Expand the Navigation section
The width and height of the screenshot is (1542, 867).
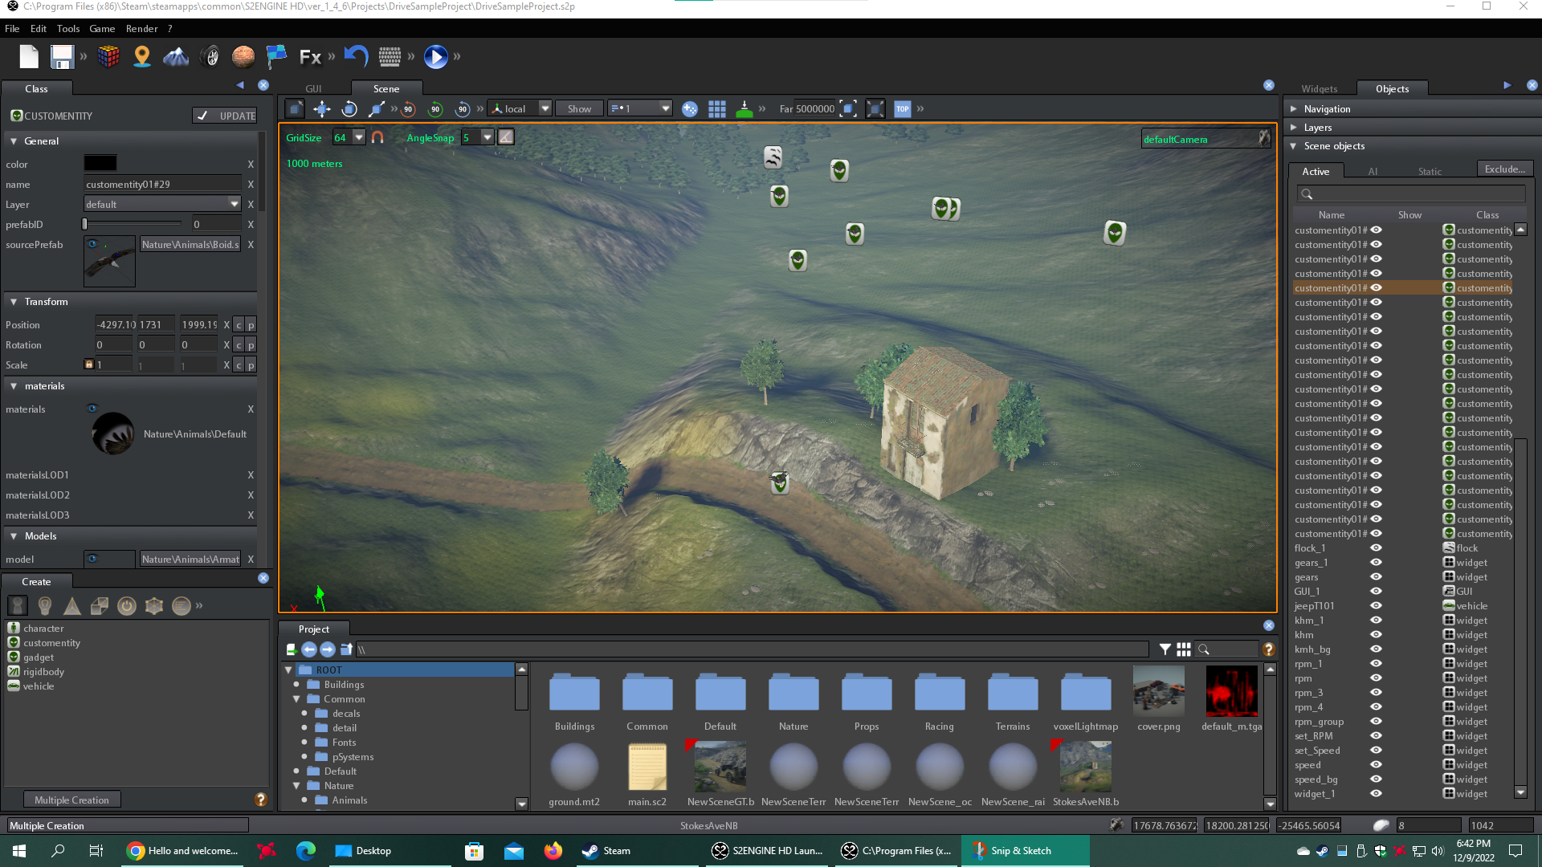click(x=1293, y=109)
